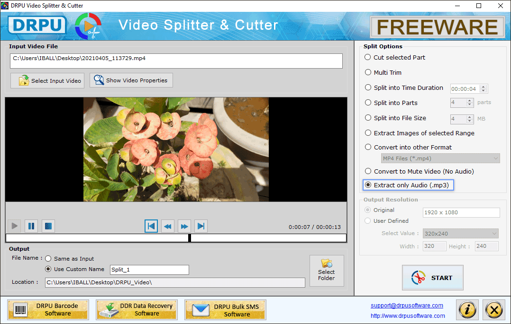Select Convert into other Format
This screenshot has height=324, width=511.
pyautogui.click(x=368, y=147)
